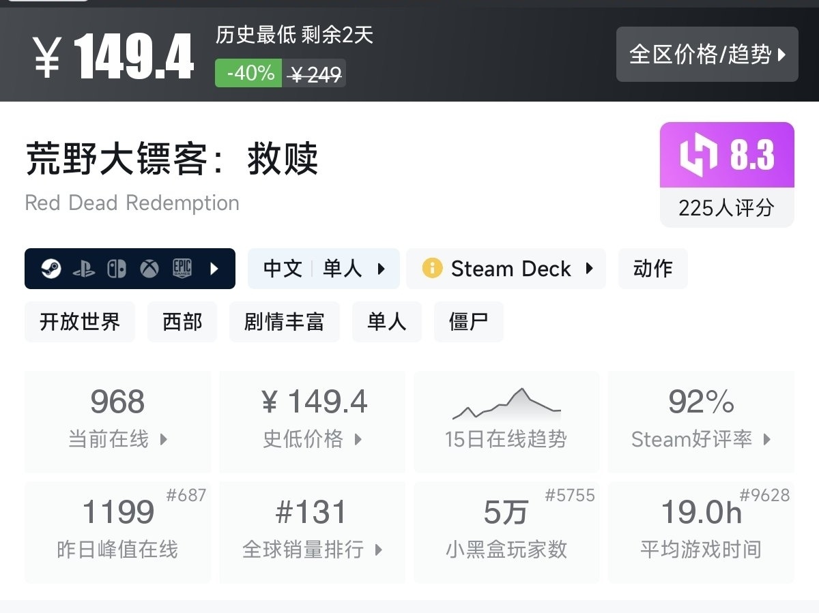
Task: Click the Steam Deck yellow info icon
Action: click(x=432, y=269)
